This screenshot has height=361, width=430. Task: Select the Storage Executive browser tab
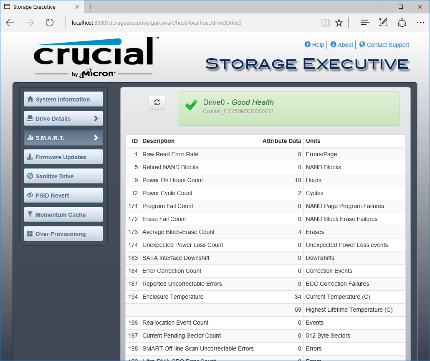(x=42, y=7)
